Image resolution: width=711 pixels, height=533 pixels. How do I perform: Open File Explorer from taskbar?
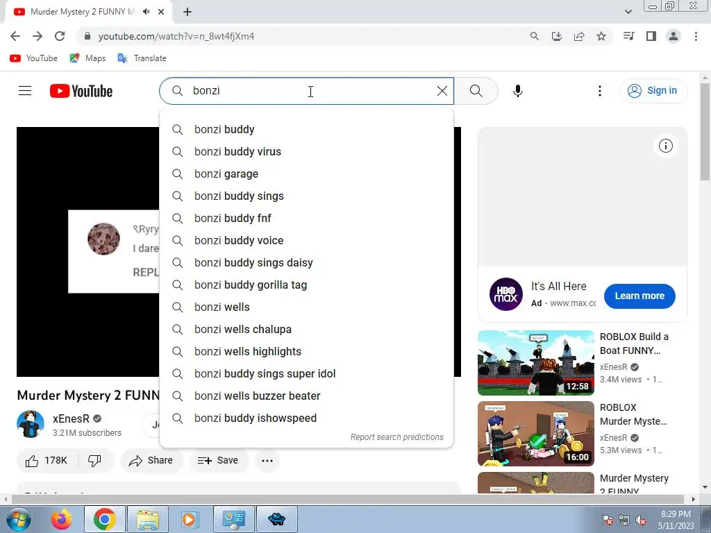[148, 519]
